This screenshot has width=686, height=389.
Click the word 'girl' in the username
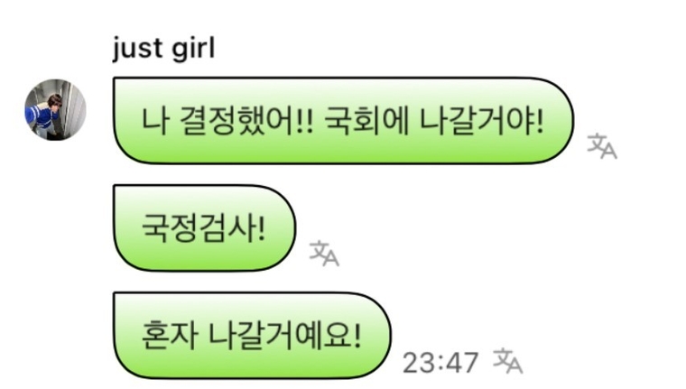pyautogui.click(x=193, y=48)
